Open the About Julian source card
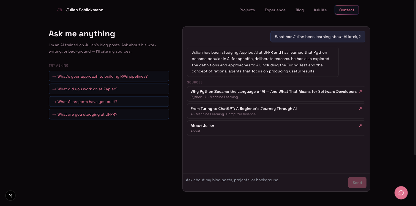Viewport: 416px width, 206px height. (276, 128)
